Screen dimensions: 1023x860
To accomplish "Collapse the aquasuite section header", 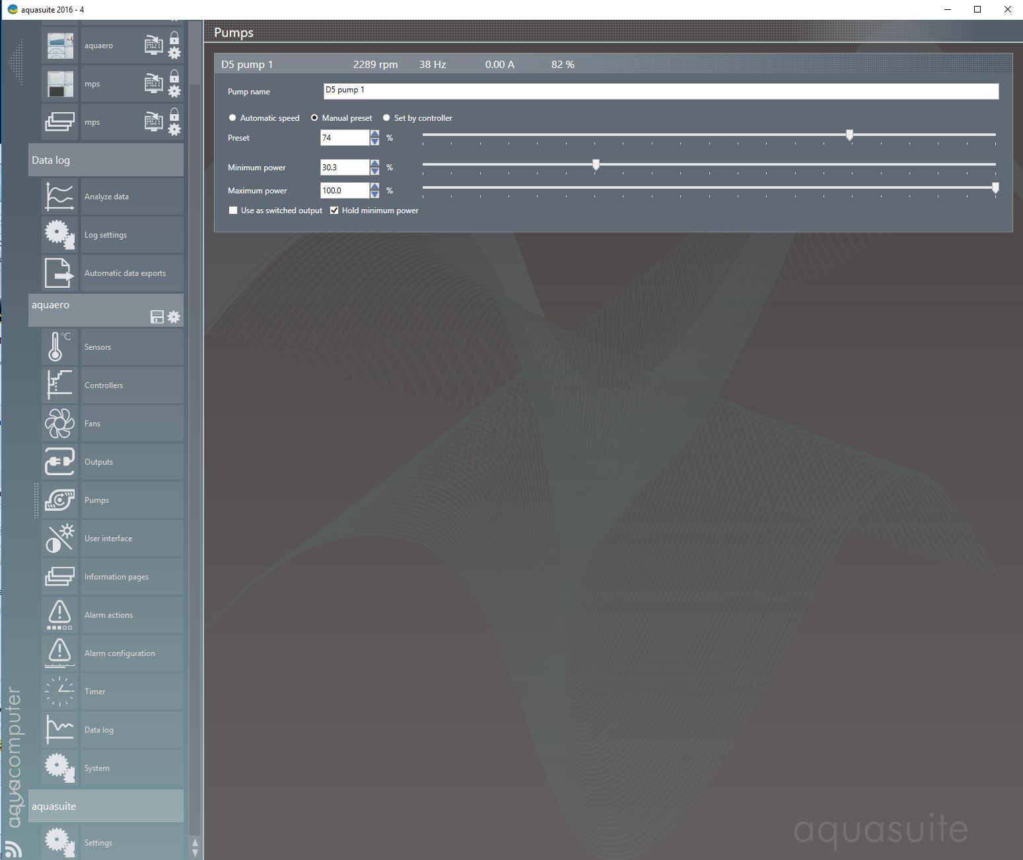I will tap(106, 807).
